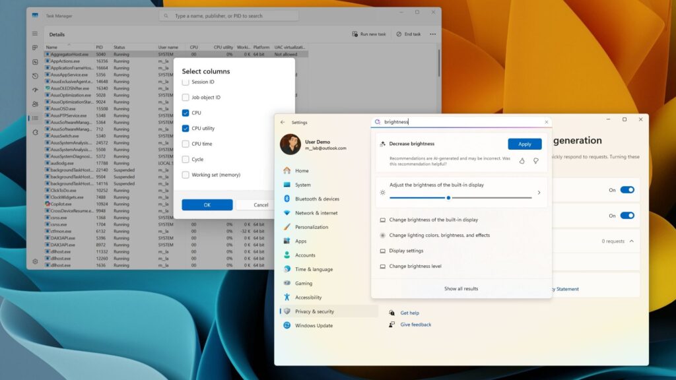Open App history from Task Manager sidebar
The width and height of the screenshot is (676, 380).
35,76
